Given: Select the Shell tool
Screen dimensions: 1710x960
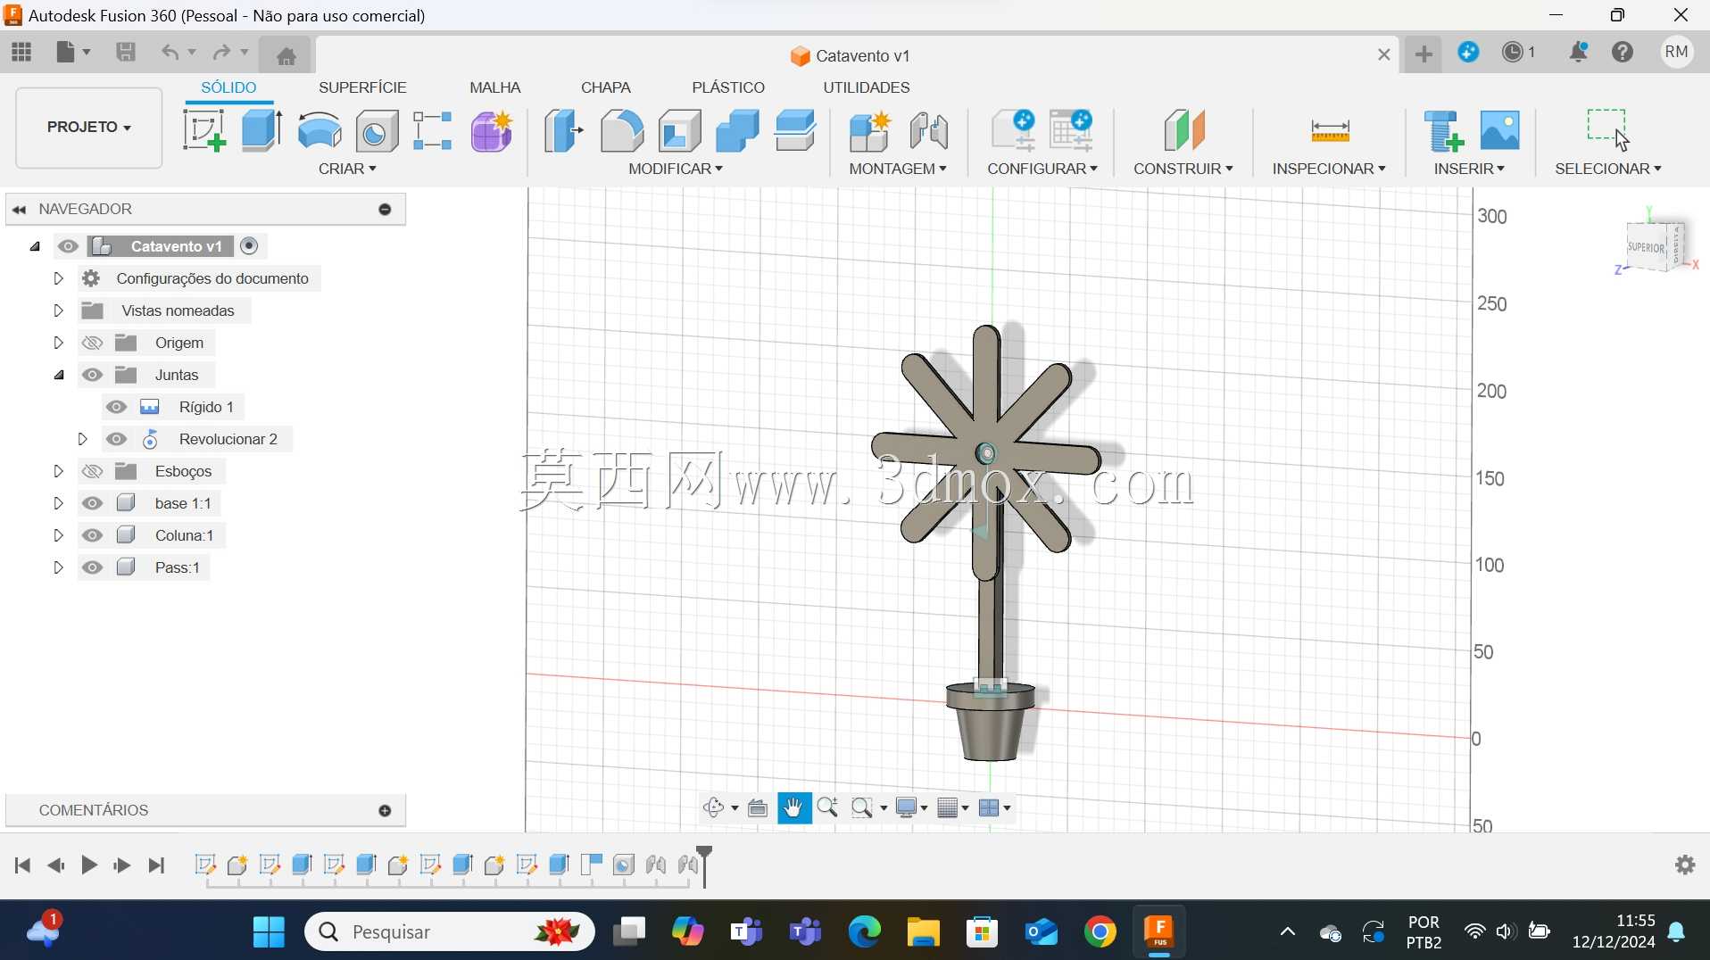Looking at the screenshot, I should 679,130.
